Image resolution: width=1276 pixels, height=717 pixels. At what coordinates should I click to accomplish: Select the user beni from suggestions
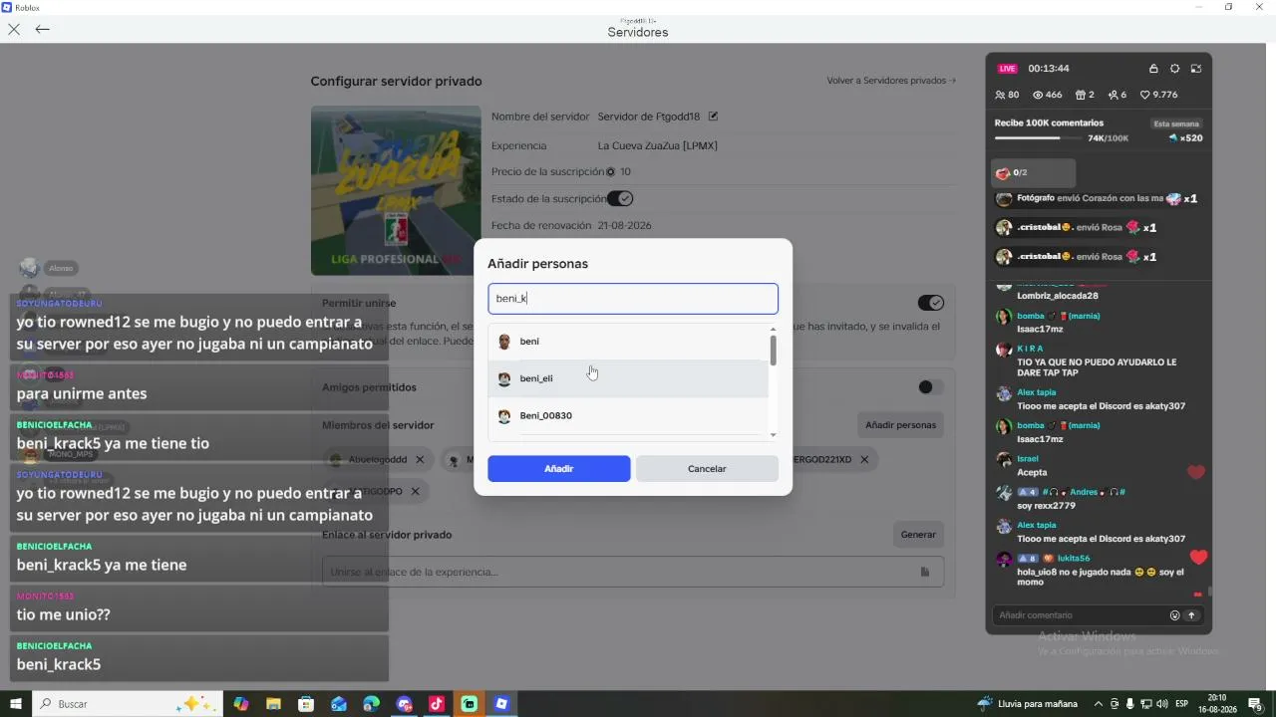(x=628, y=342)
